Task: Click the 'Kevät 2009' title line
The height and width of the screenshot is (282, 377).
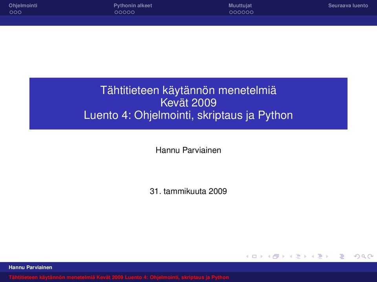Action: pos(188,103)
